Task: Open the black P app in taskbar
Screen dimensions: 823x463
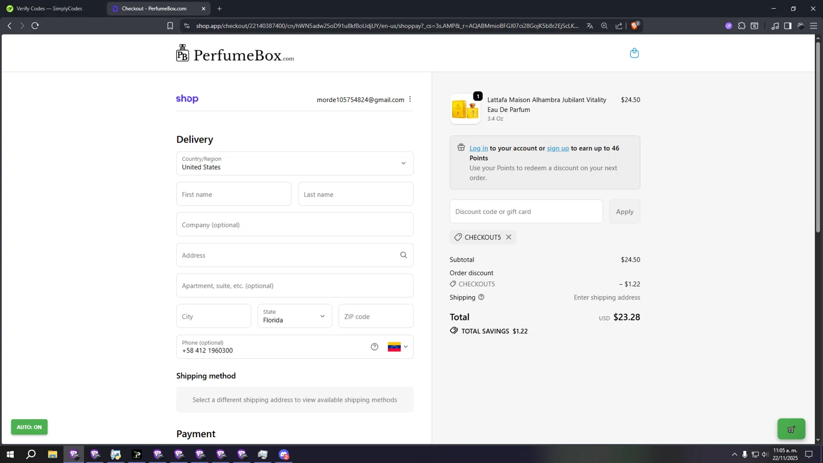Action: pyautogui.click(x=137, y=454)
